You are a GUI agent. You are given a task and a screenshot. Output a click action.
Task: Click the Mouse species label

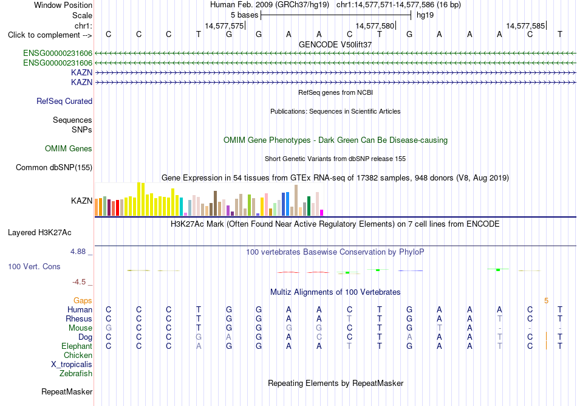[x=80, y=328]
